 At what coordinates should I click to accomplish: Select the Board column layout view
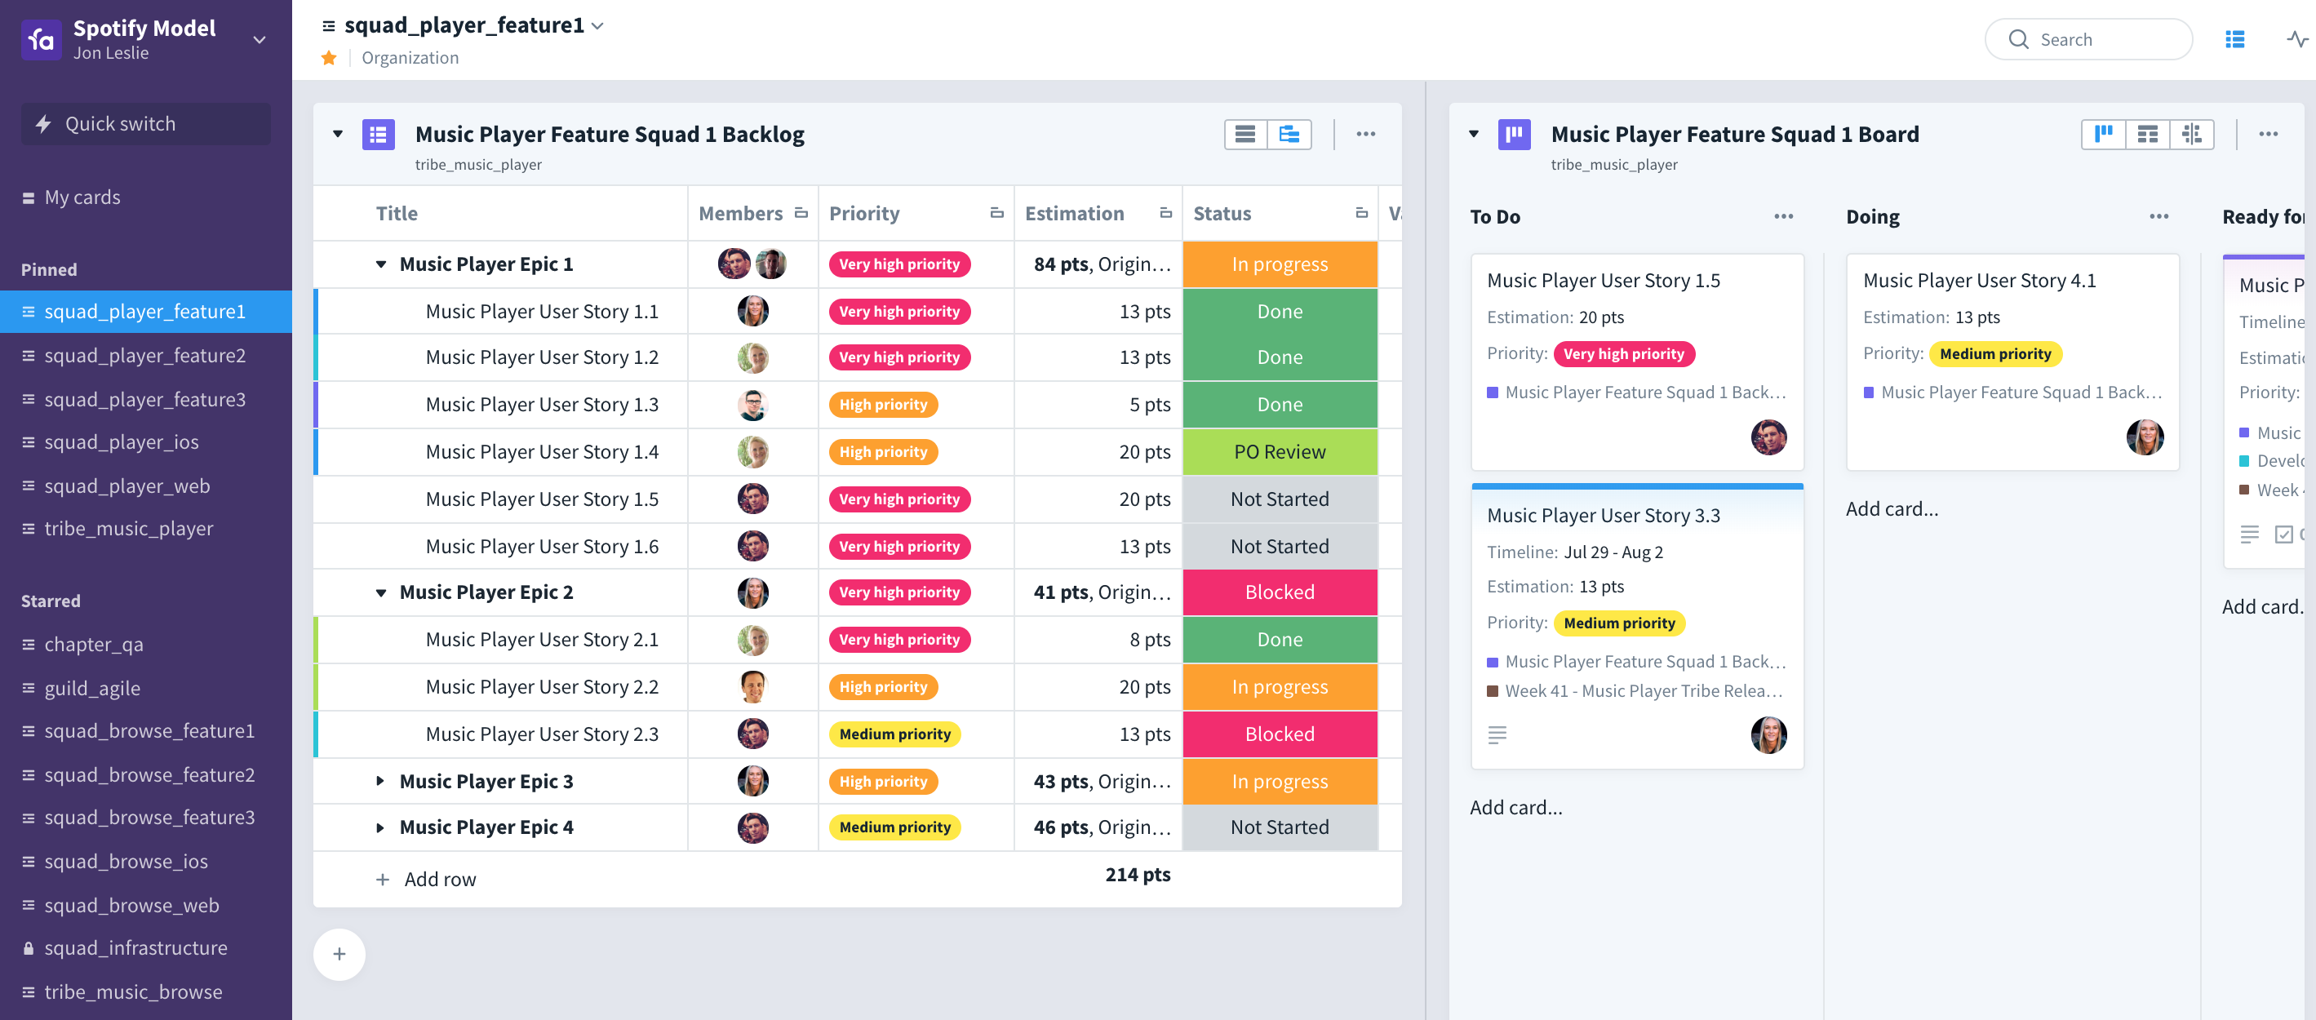click(x=2103, y=134)
